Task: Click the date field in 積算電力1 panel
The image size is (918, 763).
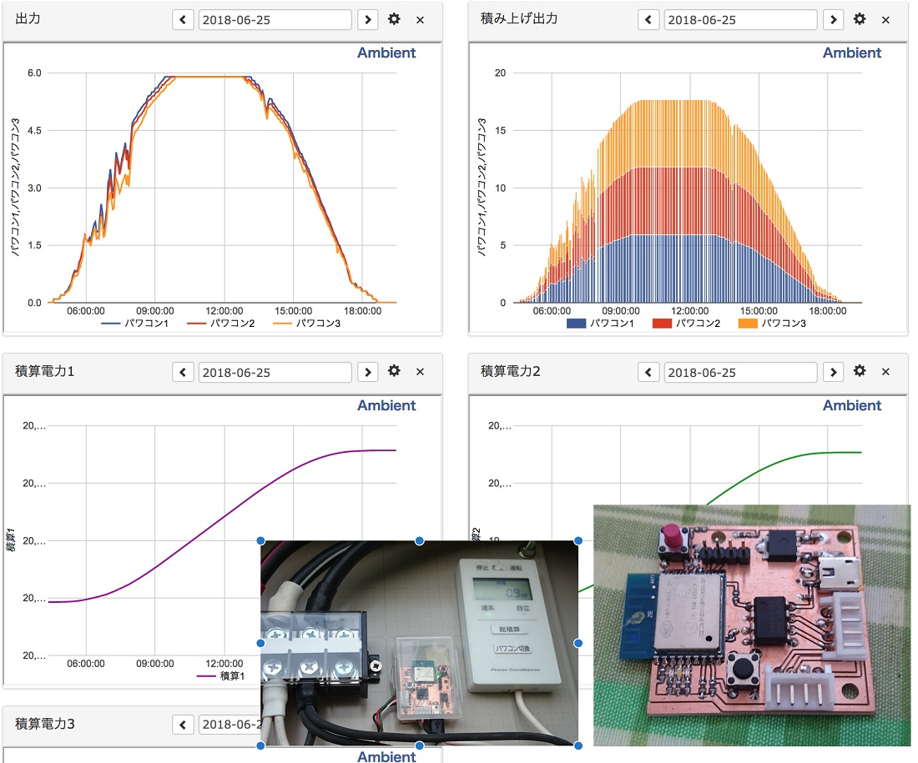Action: (275, 371)
